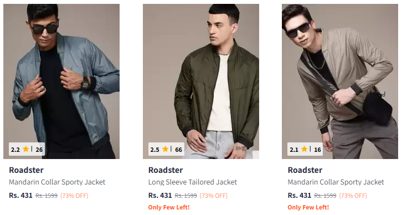Click Rs. 431 price of first jacket
The height and width of the screenshot is (215, 407).
pyautogui.click(x=21, y=195)
